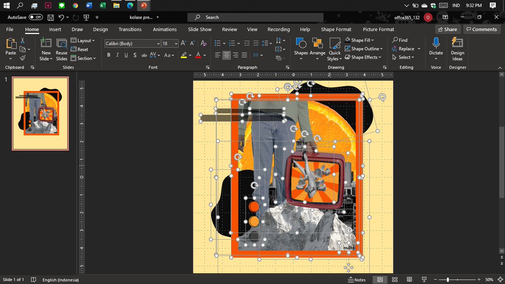
Task: Click the Clear All Formatting icon
Action: coord(204,43)
